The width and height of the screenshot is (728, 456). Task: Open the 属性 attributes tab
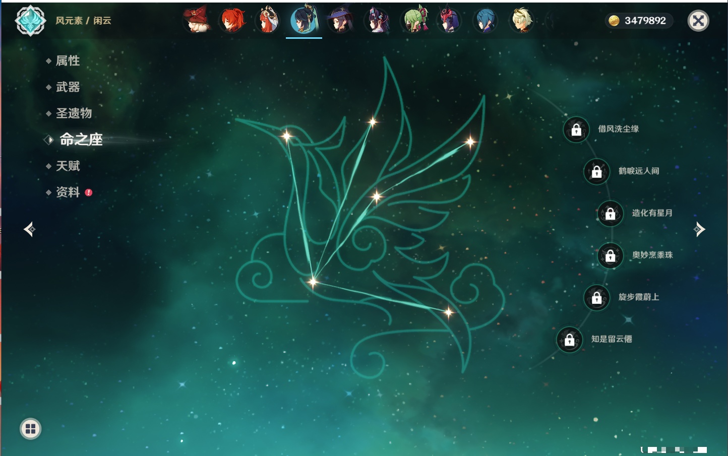(x=68, y=61)
